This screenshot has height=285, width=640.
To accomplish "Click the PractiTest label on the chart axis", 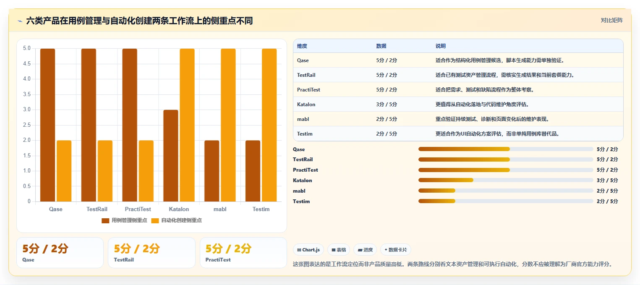I will pyautogui.click(x=138, y=209).
